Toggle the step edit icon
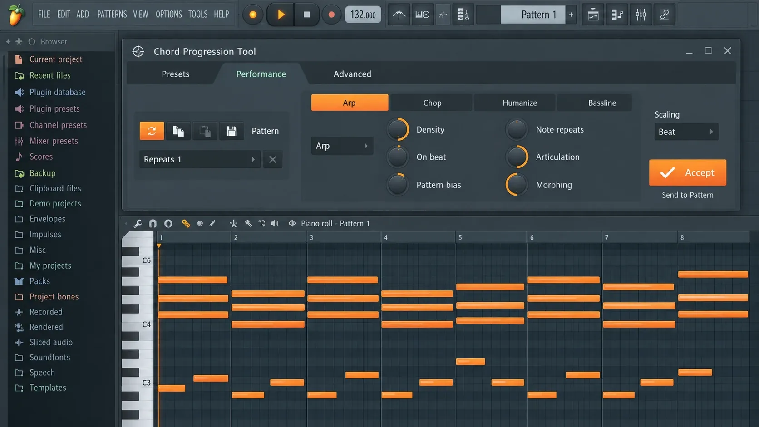The image size is (759, 427). pyautogui.click(x=463, y=15)
